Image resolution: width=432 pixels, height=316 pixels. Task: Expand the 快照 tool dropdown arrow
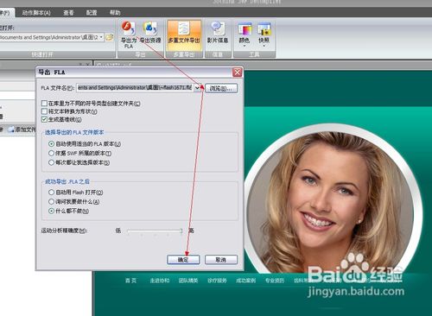click(264, 46)
